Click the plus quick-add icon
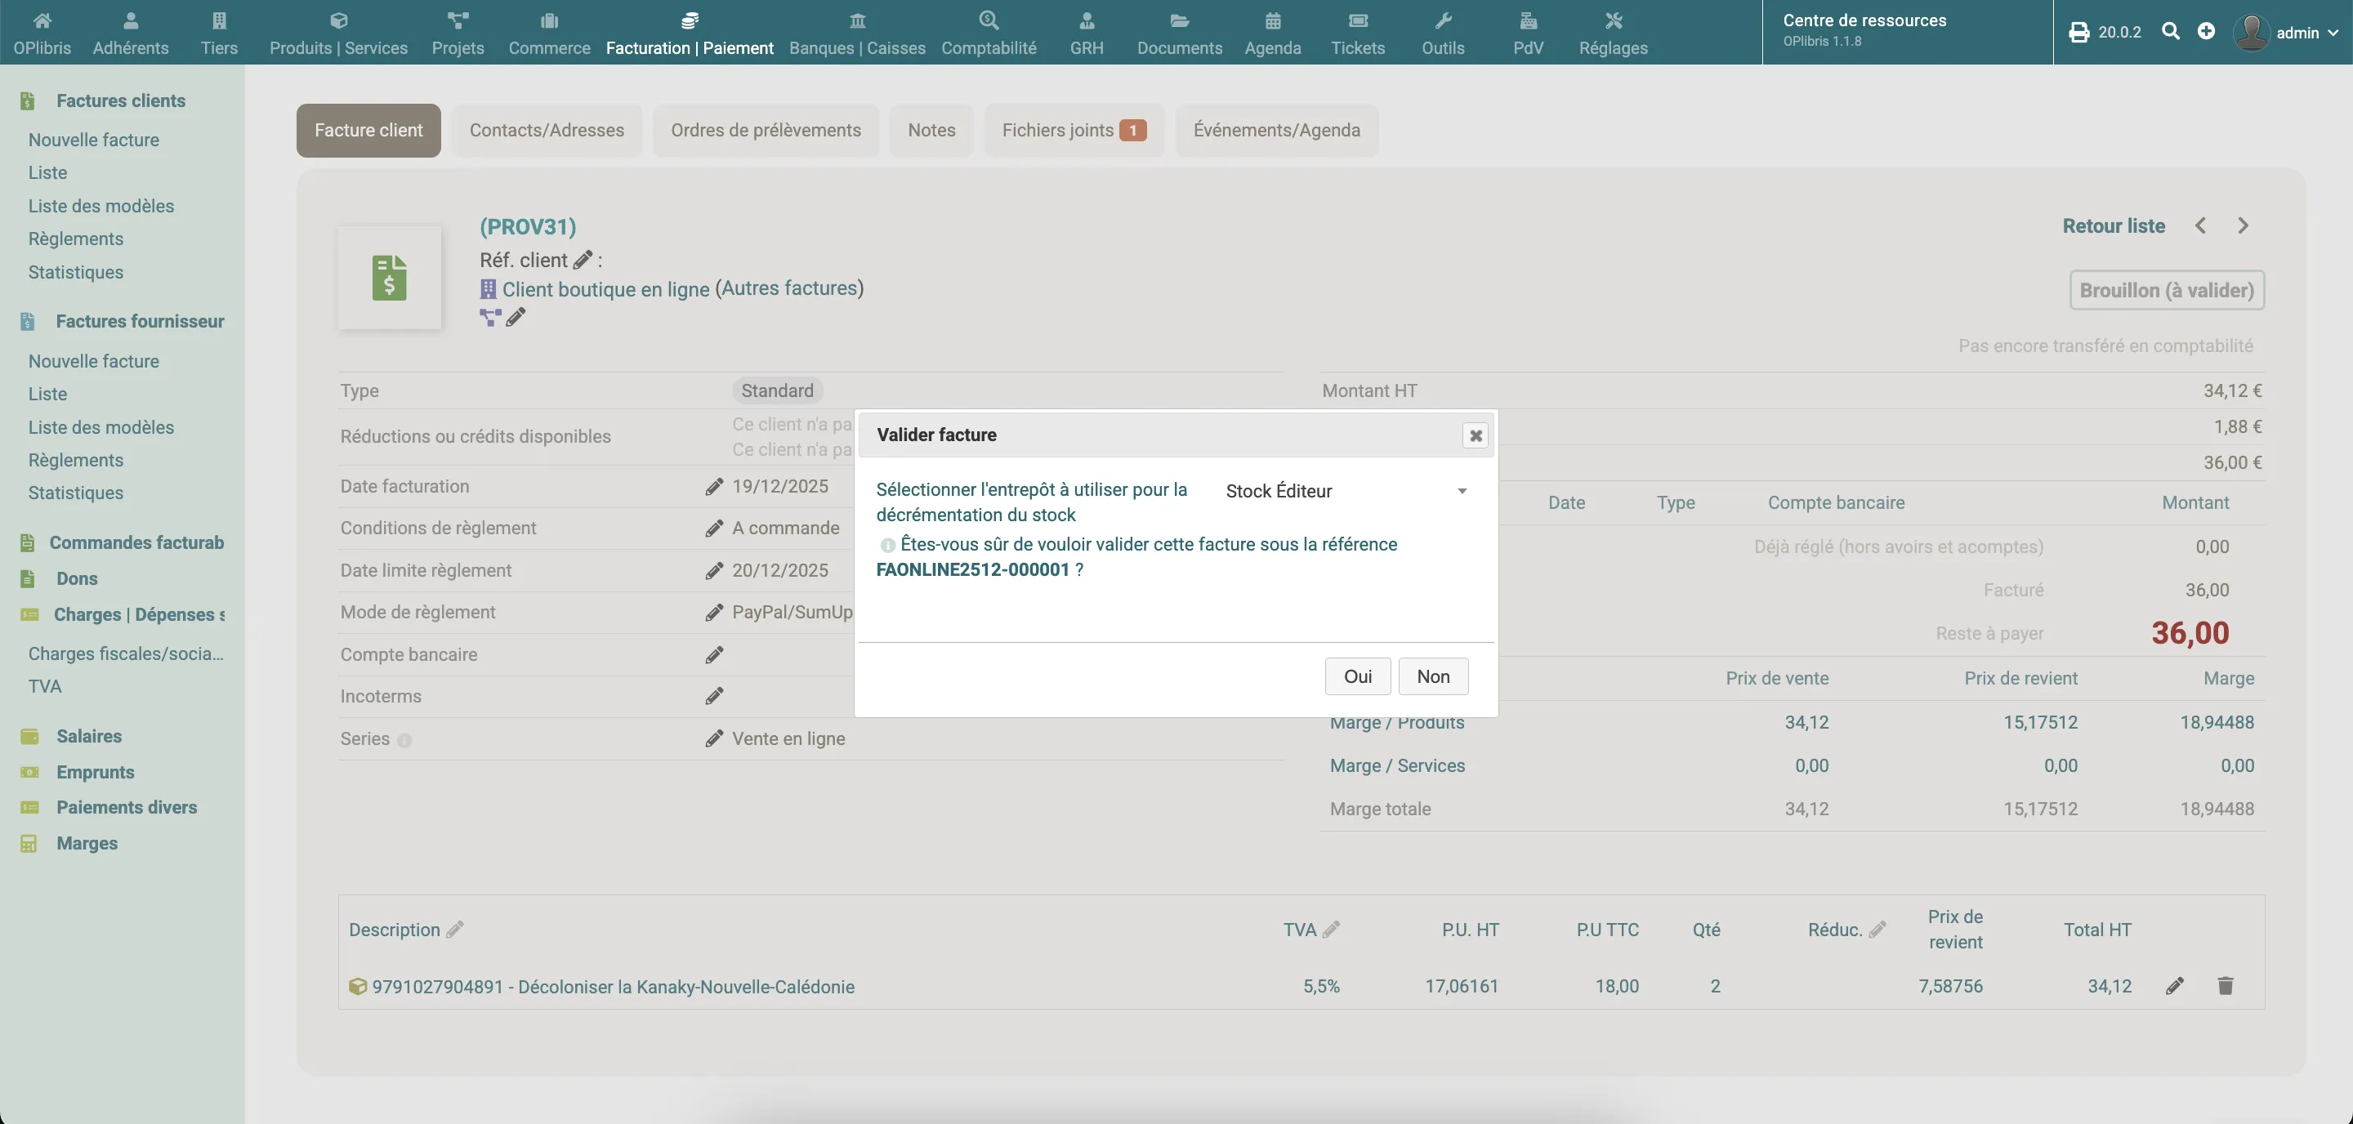The image size is (2353, 1124). (2206, 32)
